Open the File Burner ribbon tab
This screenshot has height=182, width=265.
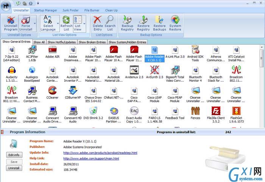coord(92,10)
